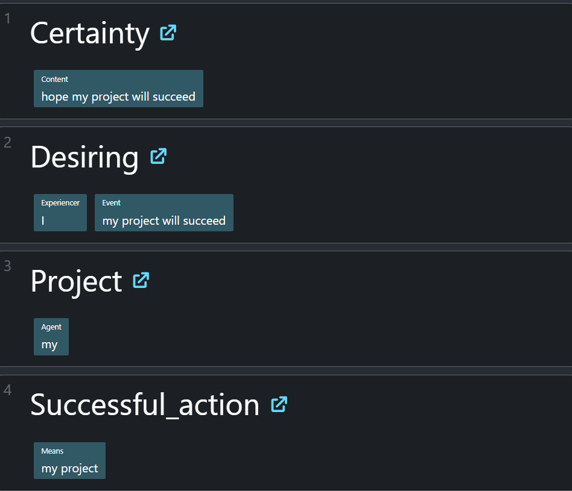Viewport: 572px width, 491px height.
Task: Click row number 3 of Project
Action: [x=8, y=266]
